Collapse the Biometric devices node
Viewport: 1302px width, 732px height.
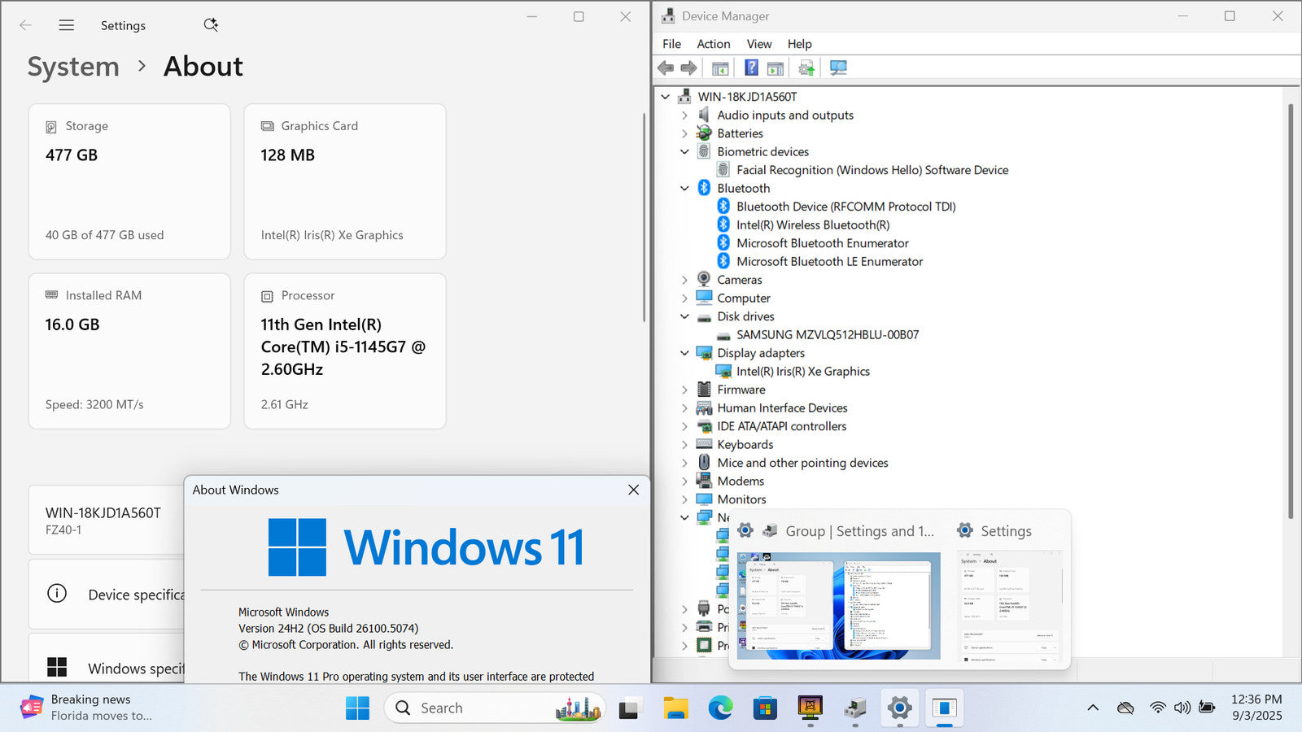coord(685,152)
